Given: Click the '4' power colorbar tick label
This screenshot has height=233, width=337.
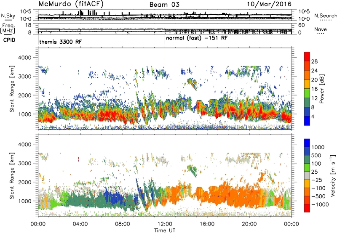Looking at the screenshot, I should point(313,117).
